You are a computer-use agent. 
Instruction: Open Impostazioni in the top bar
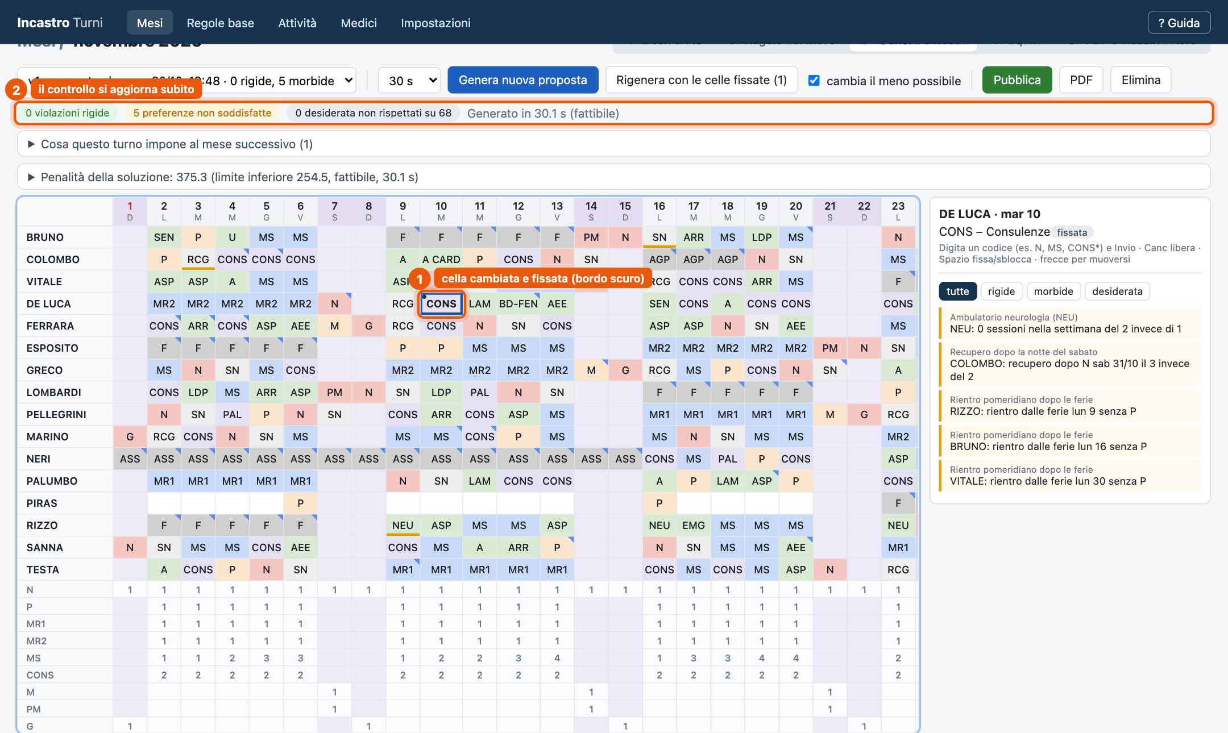tap(435, 23)
